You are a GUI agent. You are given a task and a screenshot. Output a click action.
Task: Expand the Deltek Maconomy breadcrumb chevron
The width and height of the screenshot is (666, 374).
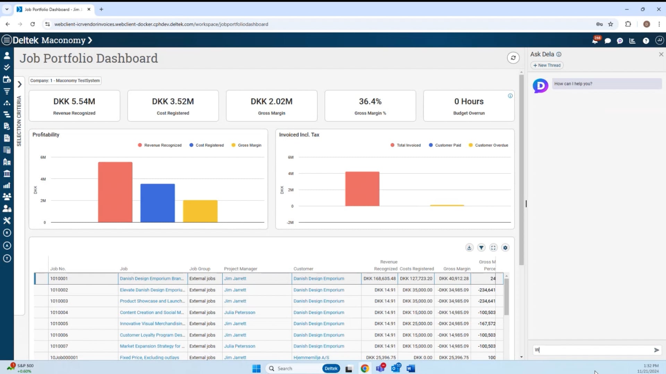[90, 41]
